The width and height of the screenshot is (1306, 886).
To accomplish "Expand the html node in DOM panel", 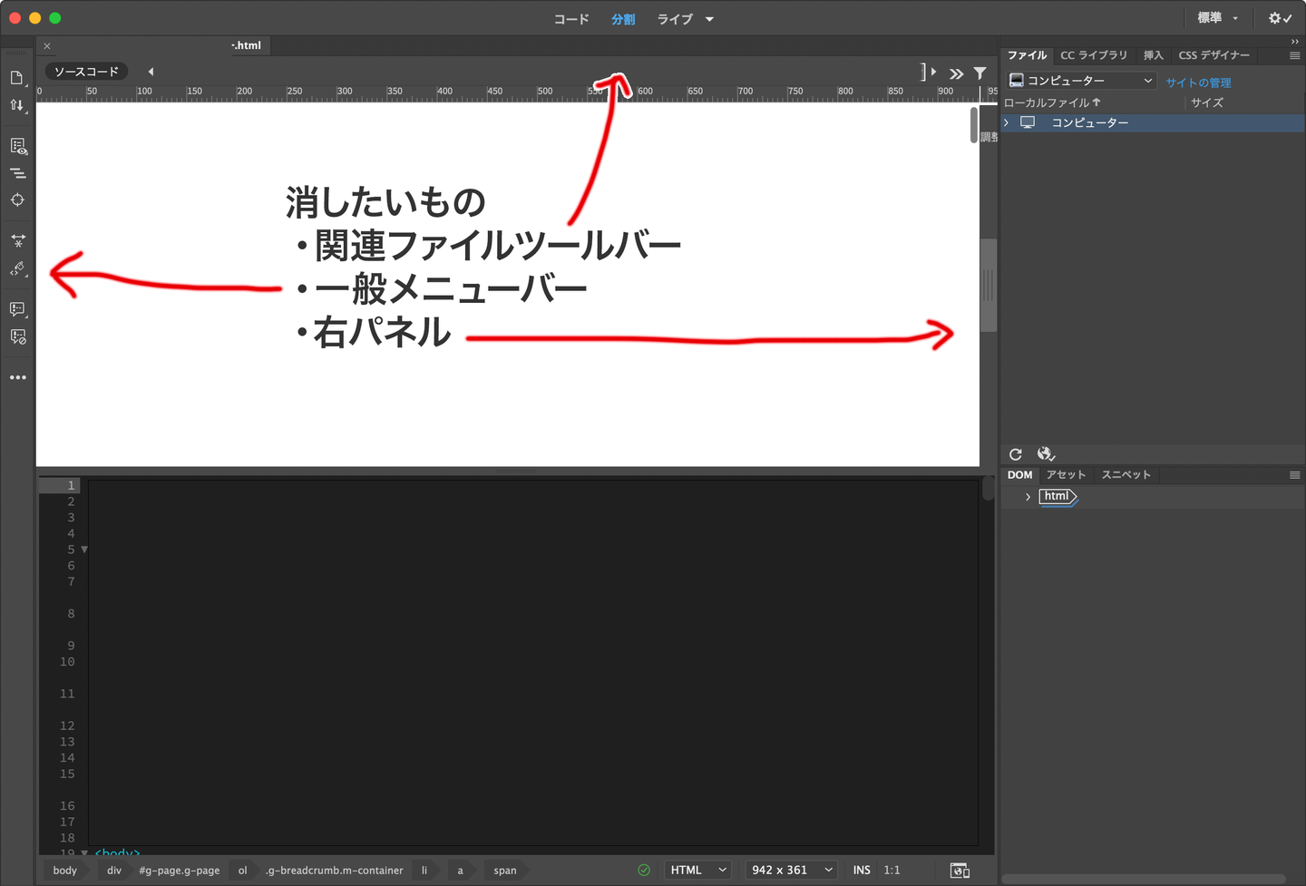I will coord(1028,497).
